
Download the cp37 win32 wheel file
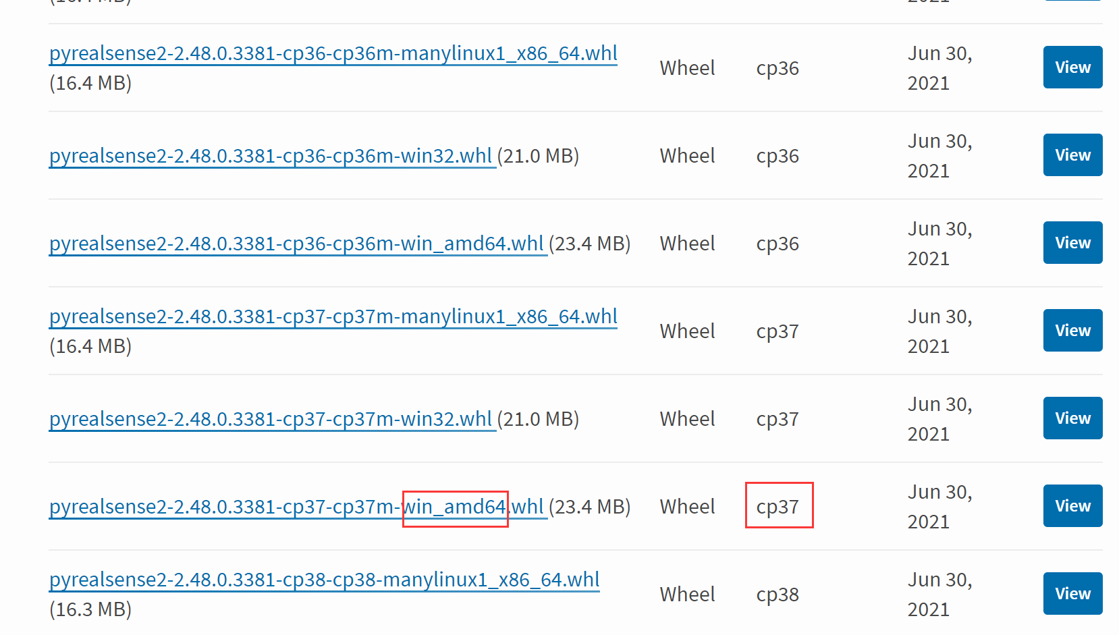click(x=269, y=418)
